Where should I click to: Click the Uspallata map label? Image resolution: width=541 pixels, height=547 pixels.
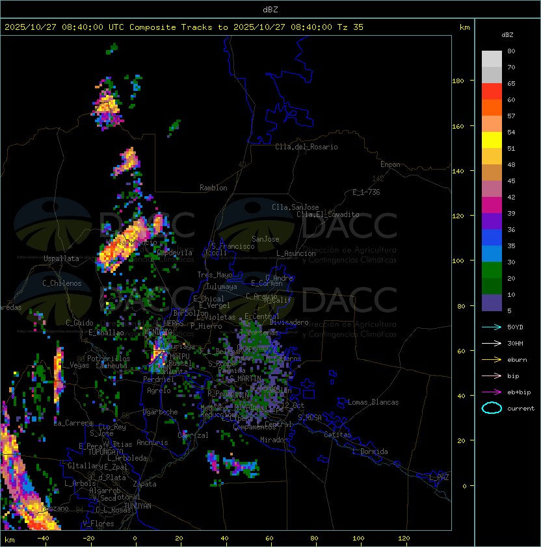tap(61, 259)
